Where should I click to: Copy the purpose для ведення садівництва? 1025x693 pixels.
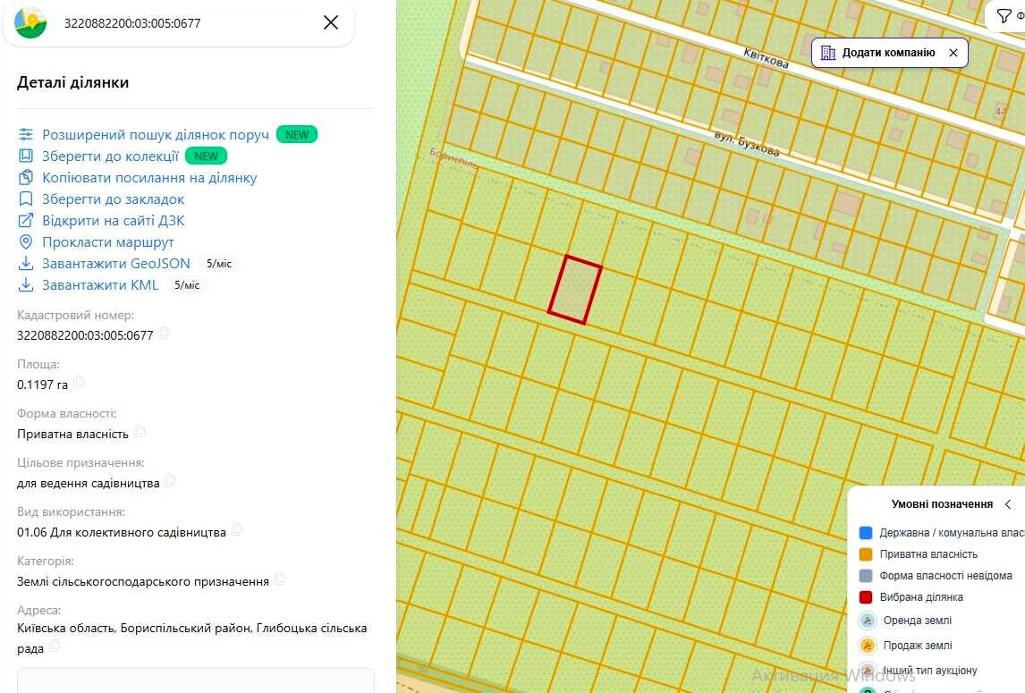pyautogui.click(x=170, y=481)
